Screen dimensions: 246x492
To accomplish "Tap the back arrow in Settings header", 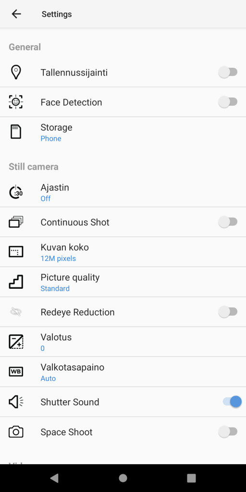I will (x=16, y=14).
